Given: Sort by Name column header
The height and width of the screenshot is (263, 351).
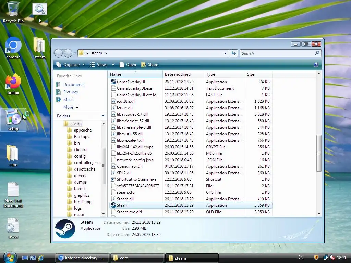Looking at the screenshot, I should [135, 74].
